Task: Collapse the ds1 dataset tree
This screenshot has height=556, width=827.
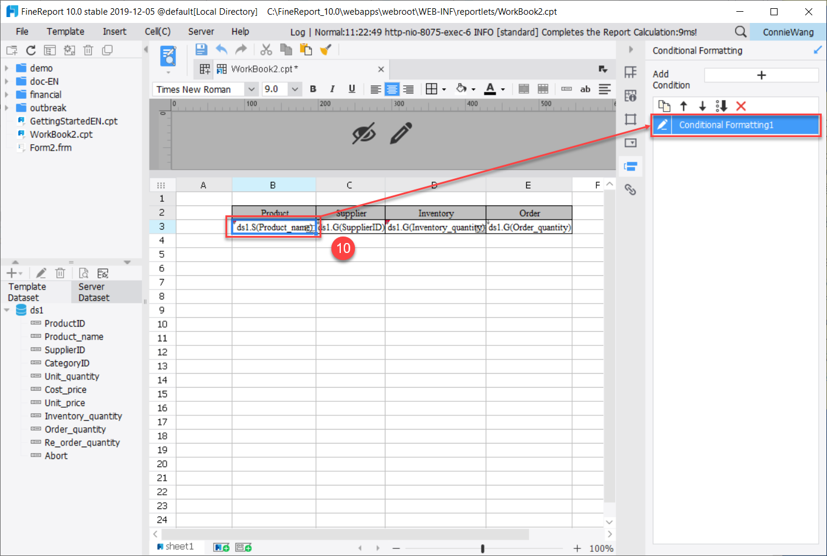Action: tap(6, 309)
